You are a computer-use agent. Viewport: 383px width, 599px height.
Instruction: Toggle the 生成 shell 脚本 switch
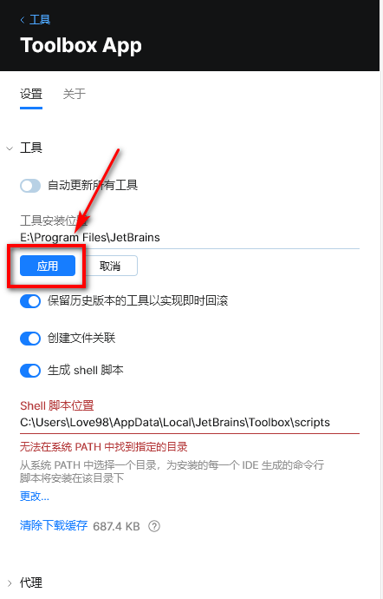pos(30,371)
